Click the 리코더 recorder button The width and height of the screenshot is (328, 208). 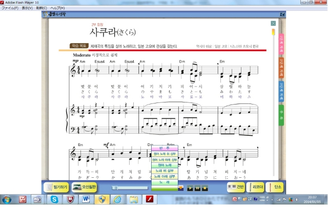tap(255, 187)
